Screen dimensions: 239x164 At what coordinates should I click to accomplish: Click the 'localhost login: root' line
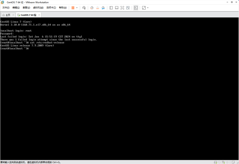(x=16, y=31)
